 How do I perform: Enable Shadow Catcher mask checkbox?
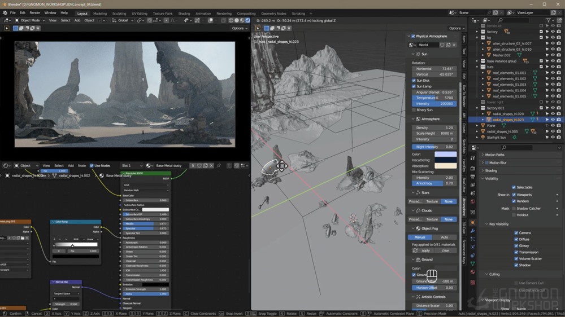(x=514, y=208)
